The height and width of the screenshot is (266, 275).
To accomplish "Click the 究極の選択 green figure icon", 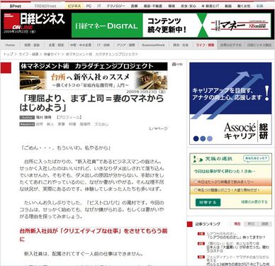I will point(198,159).
